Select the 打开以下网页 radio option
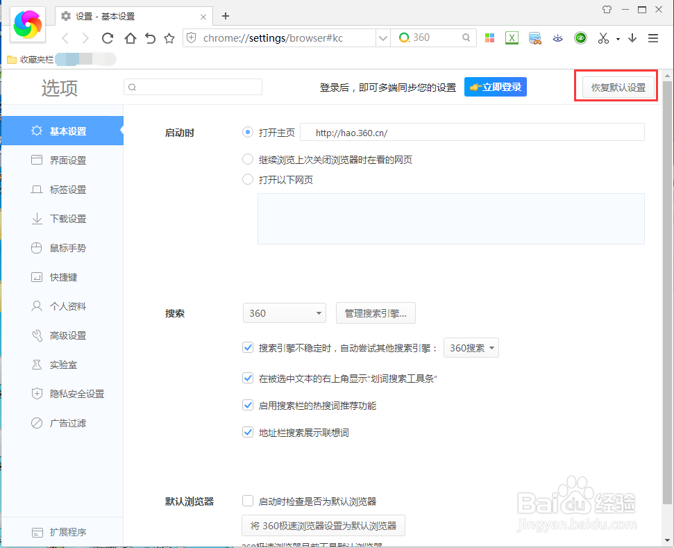Screen dimensions: 674x548 247,179
